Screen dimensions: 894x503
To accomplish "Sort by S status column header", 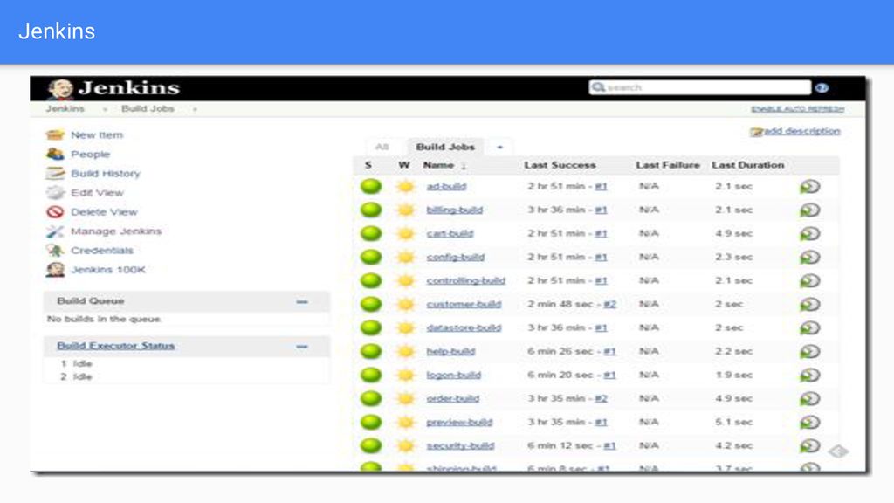I will tap(368, 165).
